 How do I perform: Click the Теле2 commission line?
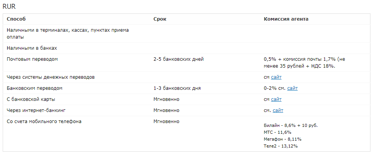pyautogui.click(x=280, y=146)
